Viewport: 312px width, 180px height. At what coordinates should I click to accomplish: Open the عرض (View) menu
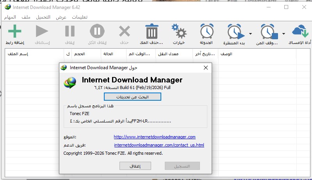[61, 17]
